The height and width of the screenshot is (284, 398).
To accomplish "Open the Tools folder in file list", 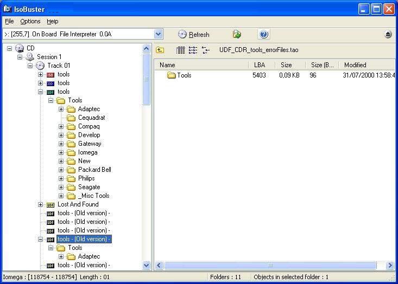I will (184, 75).
